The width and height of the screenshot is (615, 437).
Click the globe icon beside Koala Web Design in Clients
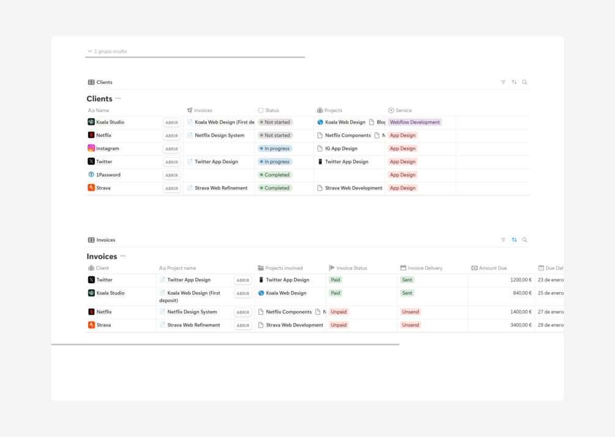(x=320, y=122)
